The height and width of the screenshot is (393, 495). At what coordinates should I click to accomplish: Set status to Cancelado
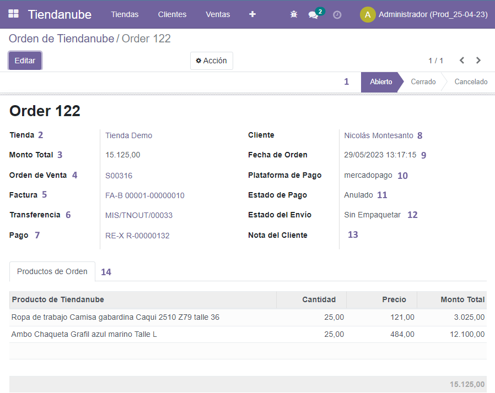pyautogui.click(x=471, y=82)
